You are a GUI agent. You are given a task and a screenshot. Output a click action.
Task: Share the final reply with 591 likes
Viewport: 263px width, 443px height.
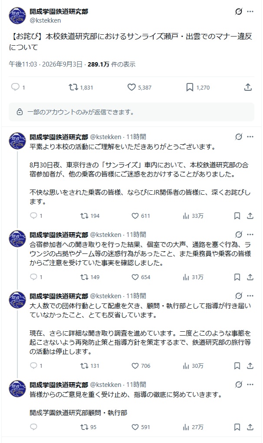(x=250, y=427)
